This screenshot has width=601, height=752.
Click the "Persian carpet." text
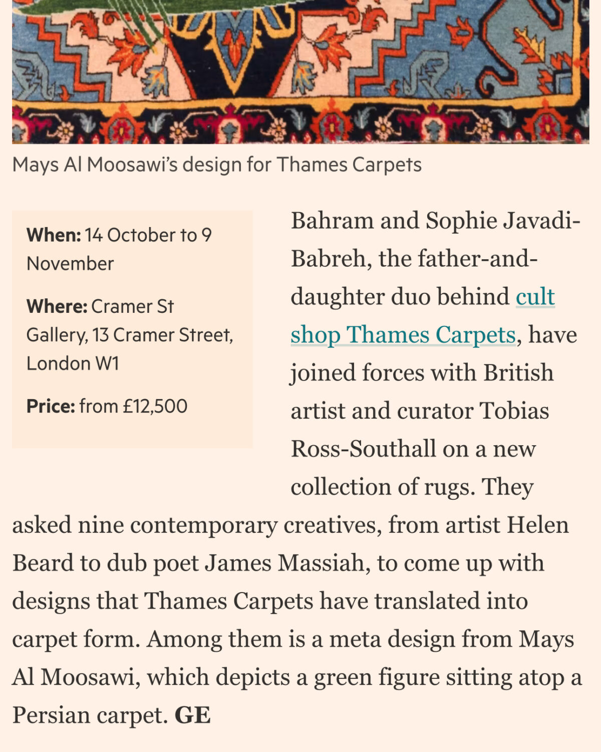[x=90, y=715]
